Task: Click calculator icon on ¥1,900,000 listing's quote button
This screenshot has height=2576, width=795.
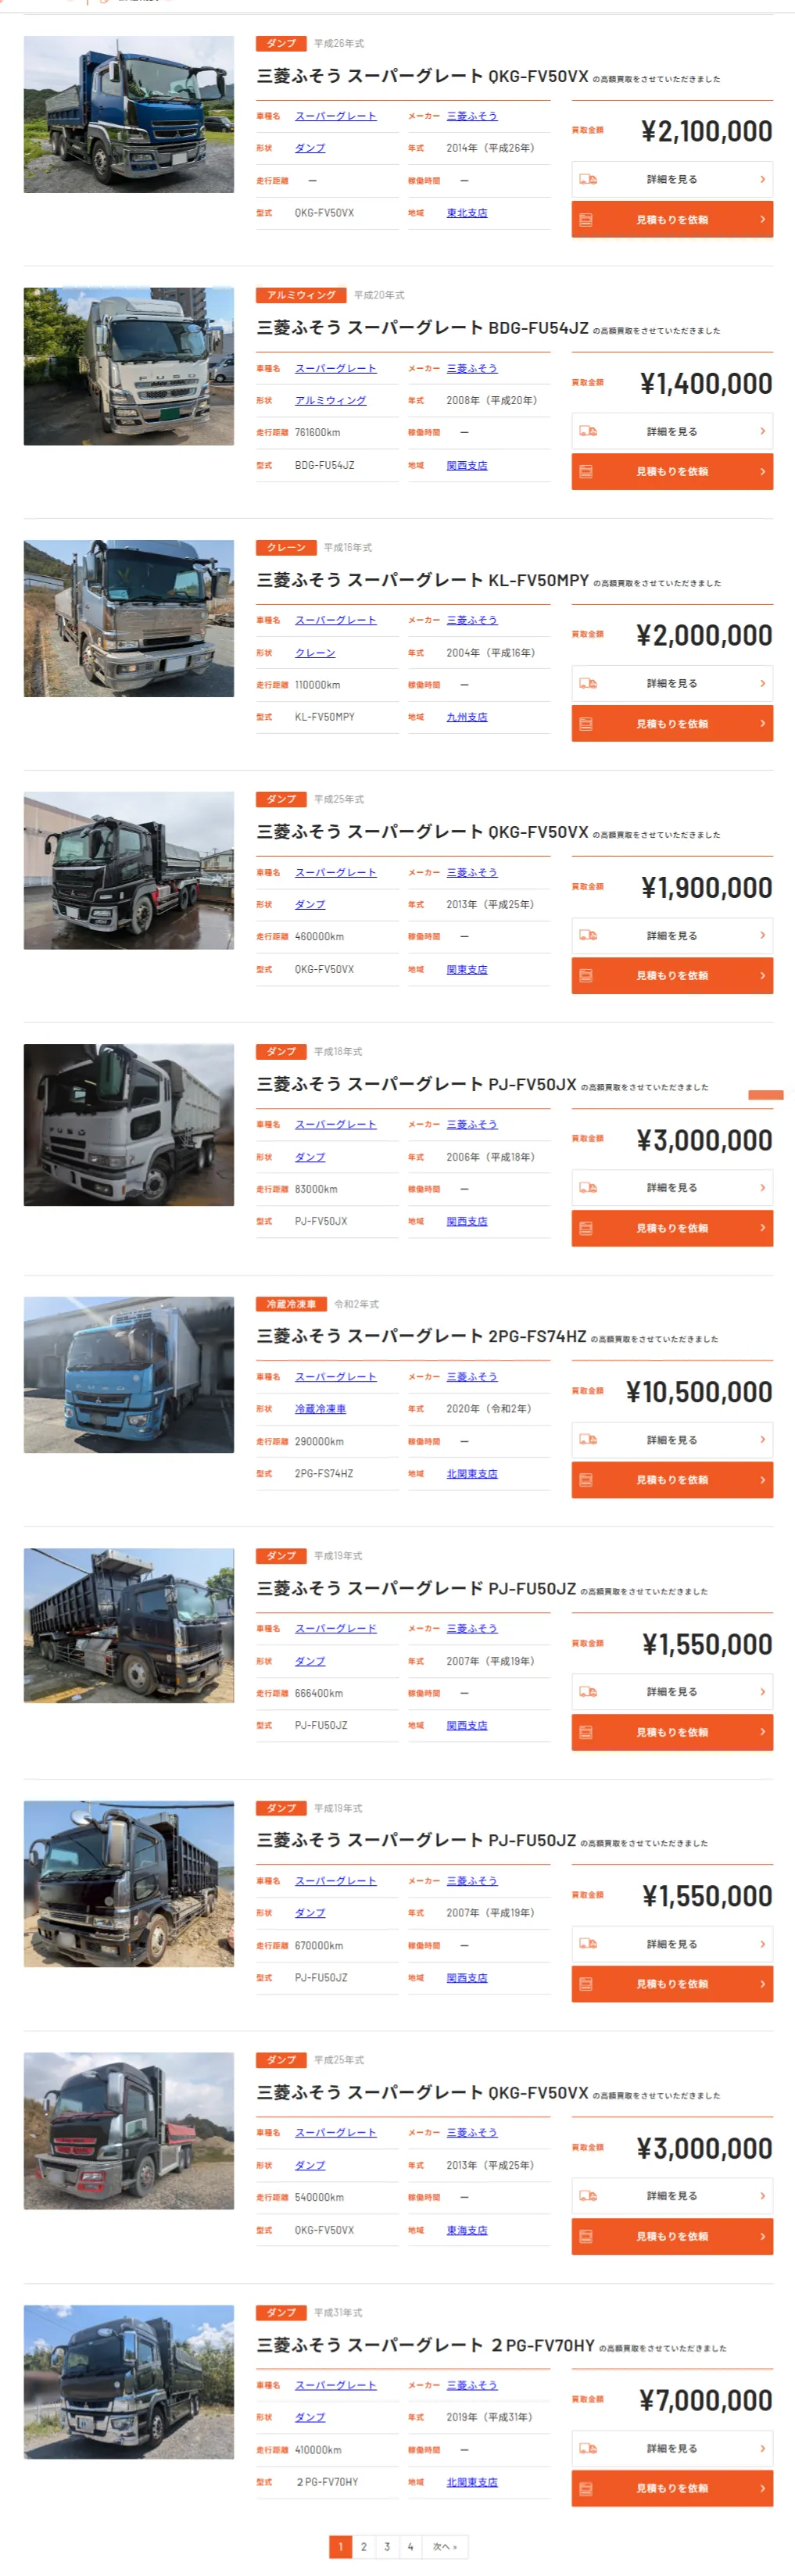Action: point(586,976)
